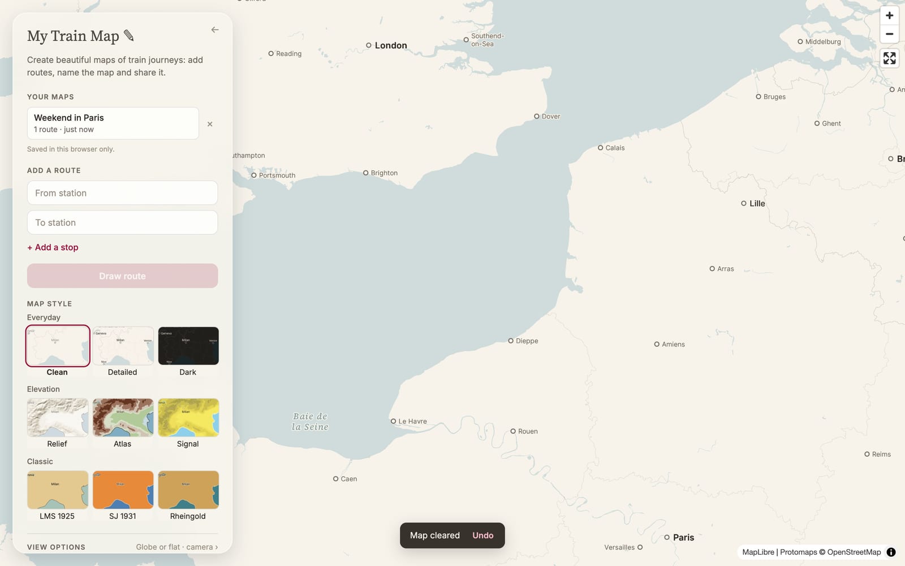Click the Caen town label
Viewport: 905px width, 566px height.
point(348,479)
